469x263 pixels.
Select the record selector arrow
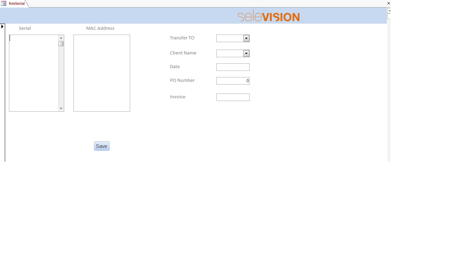click(x=2, y=26)
